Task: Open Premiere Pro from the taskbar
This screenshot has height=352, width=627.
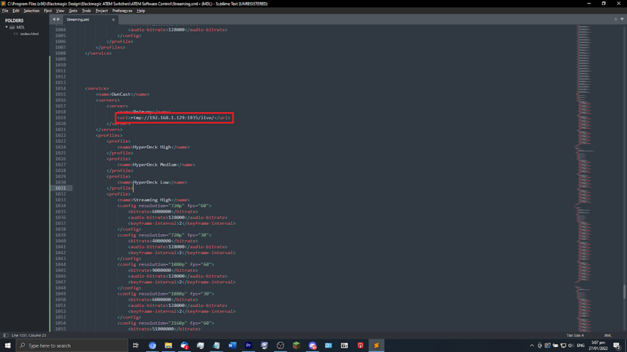Action: (x=248, y=345)
